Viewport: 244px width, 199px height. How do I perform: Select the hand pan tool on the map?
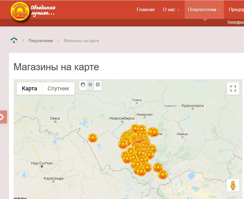pyautogui.click(x=83, y=85)
